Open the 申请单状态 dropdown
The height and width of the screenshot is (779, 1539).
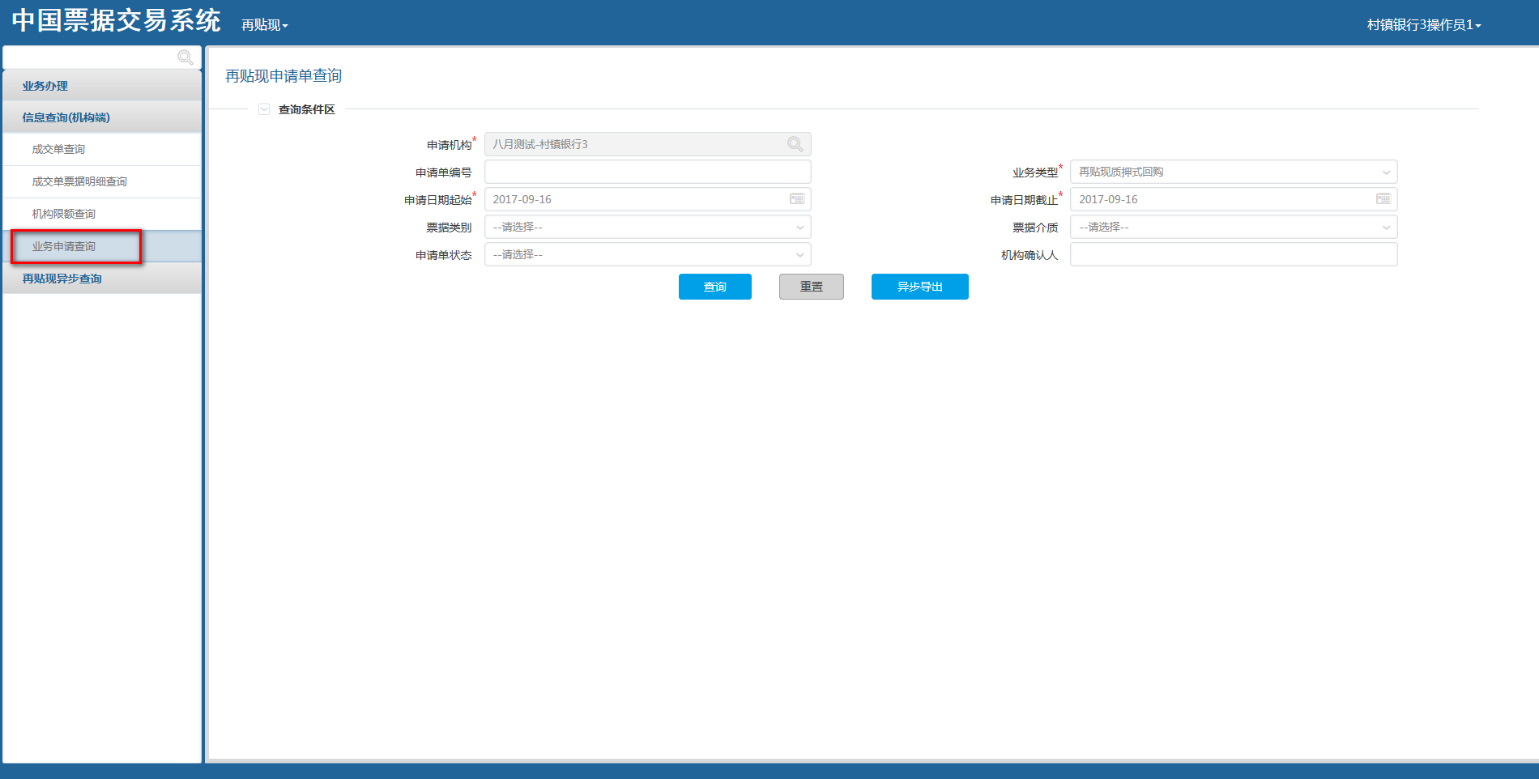[x=647, y=255]
